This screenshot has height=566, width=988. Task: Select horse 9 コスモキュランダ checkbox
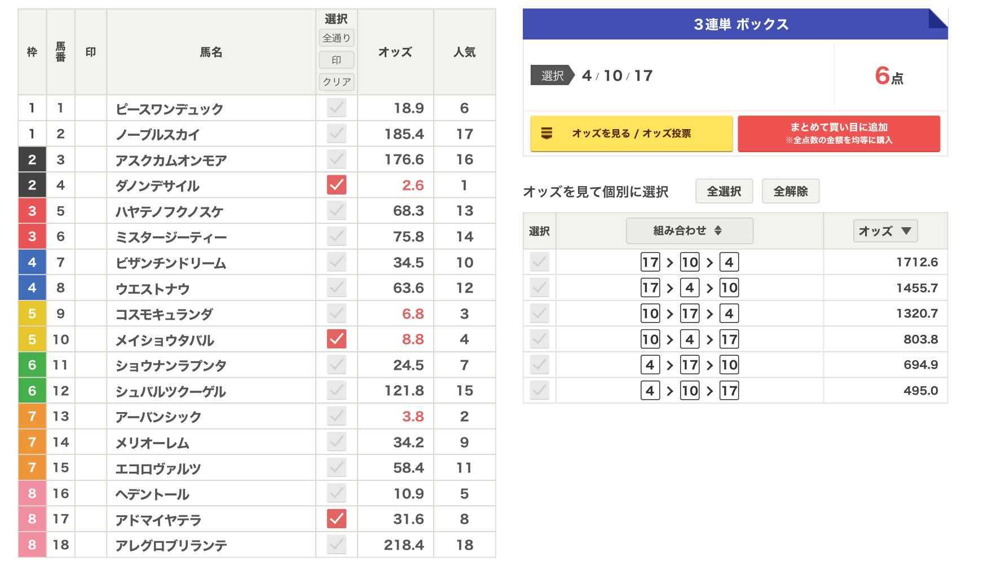[337, 313]
